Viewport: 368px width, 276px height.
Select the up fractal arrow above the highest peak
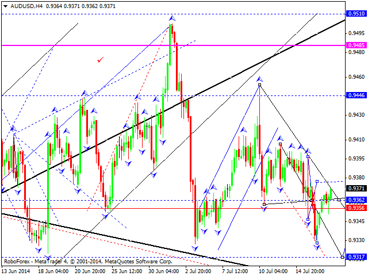[x=172, y=18]
